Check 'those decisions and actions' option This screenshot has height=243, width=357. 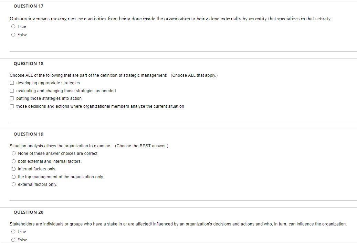coord(12,106)
